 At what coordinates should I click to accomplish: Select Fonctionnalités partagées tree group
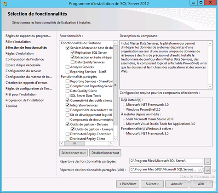pos(79,76)
